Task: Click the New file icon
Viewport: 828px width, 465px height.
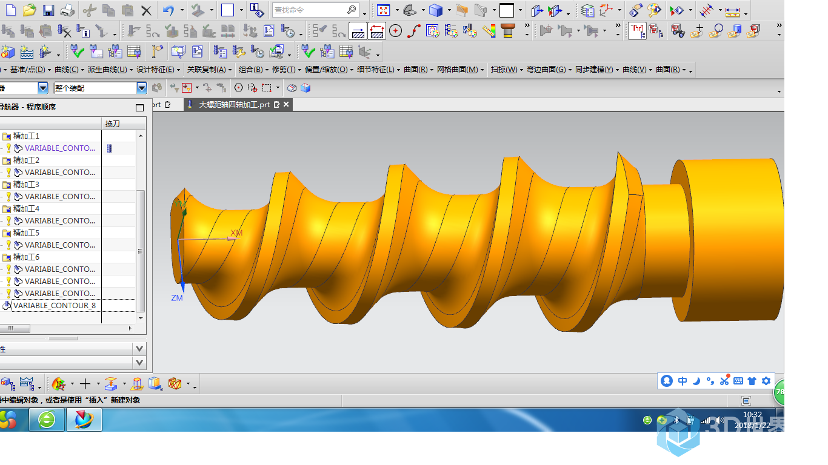Action: 11,10
